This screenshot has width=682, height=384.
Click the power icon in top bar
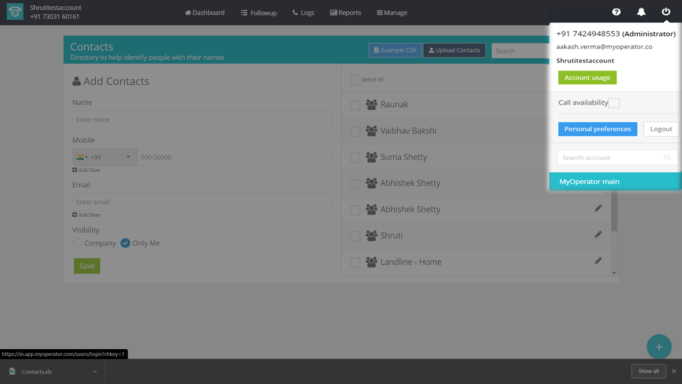pos(665,12)
